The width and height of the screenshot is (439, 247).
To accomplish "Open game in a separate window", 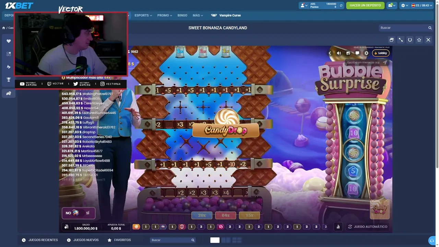I will coord(391,40).
